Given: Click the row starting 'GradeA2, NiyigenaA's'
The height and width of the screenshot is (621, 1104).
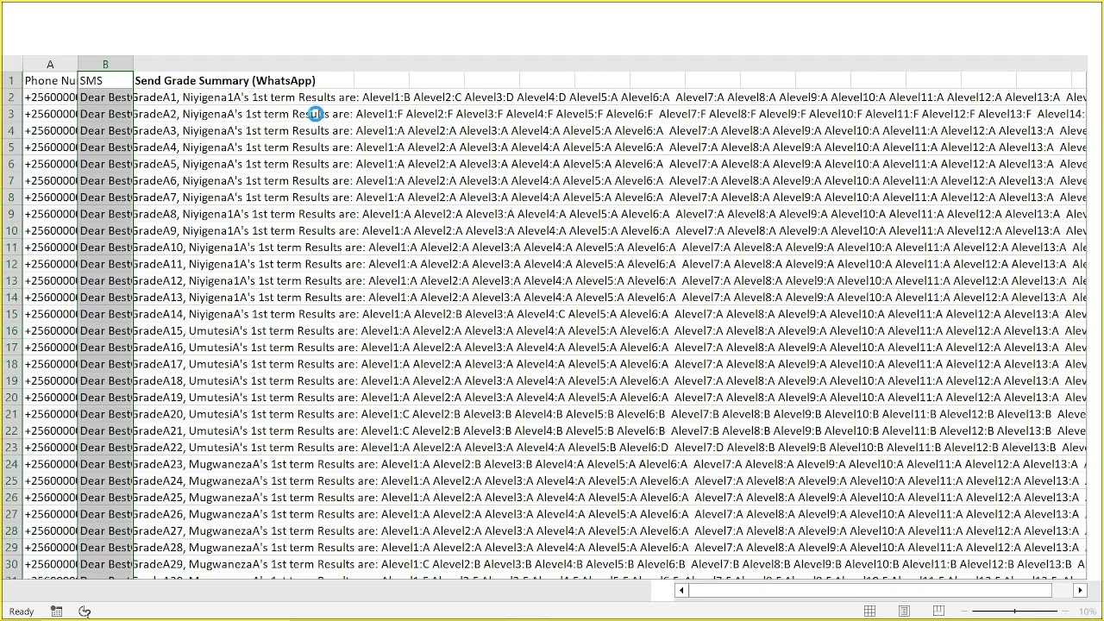Looking at the screenshot, I should pos(609,114).
